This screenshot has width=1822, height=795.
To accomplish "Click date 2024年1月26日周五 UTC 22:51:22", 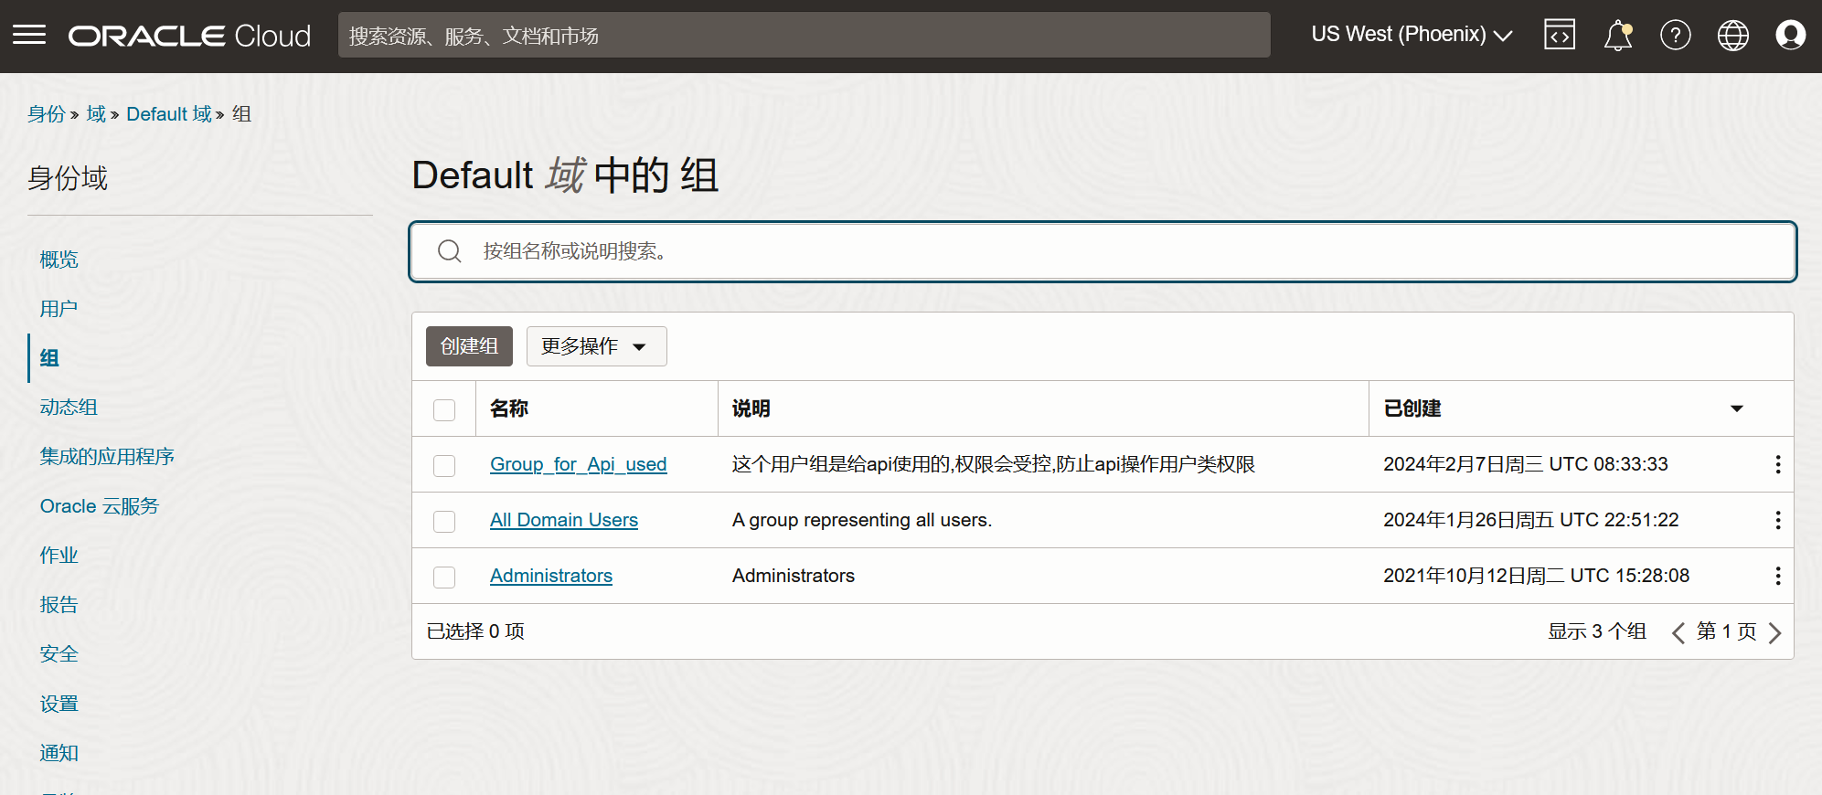I will (1531, 520).
